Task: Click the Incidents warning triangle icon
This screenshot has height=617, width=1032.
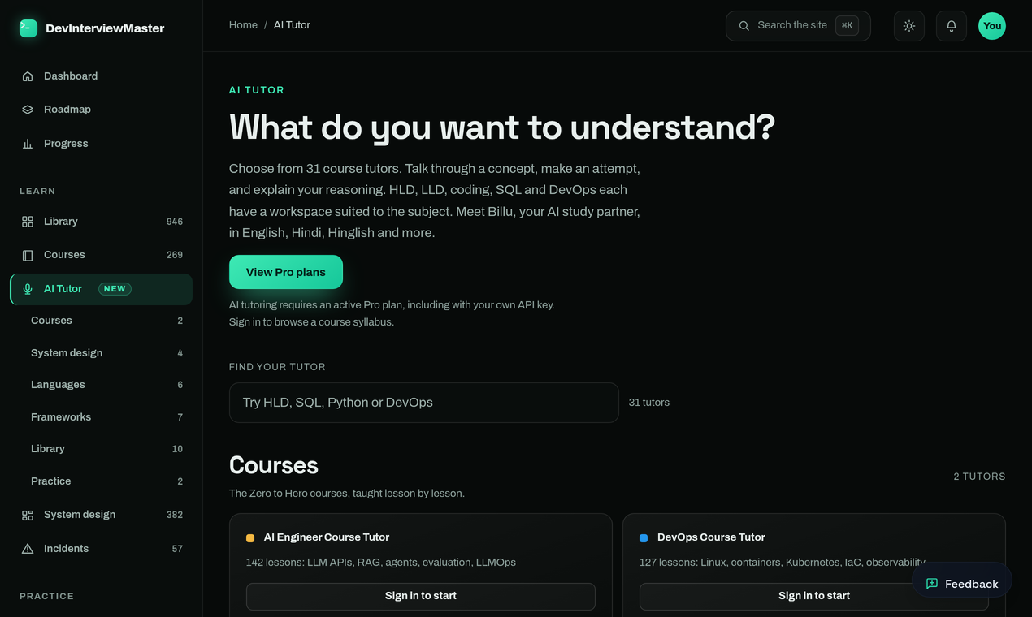Action: (28, 549)
